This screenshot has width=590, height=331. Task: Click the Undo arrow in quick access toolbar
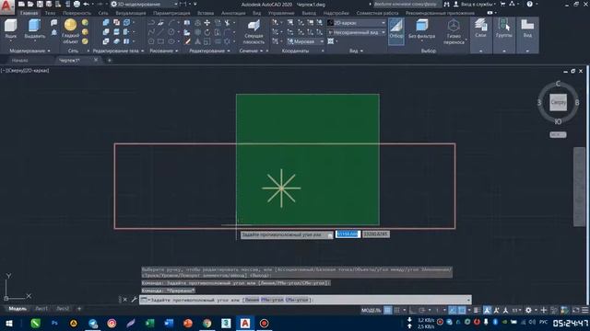[87, 4]
